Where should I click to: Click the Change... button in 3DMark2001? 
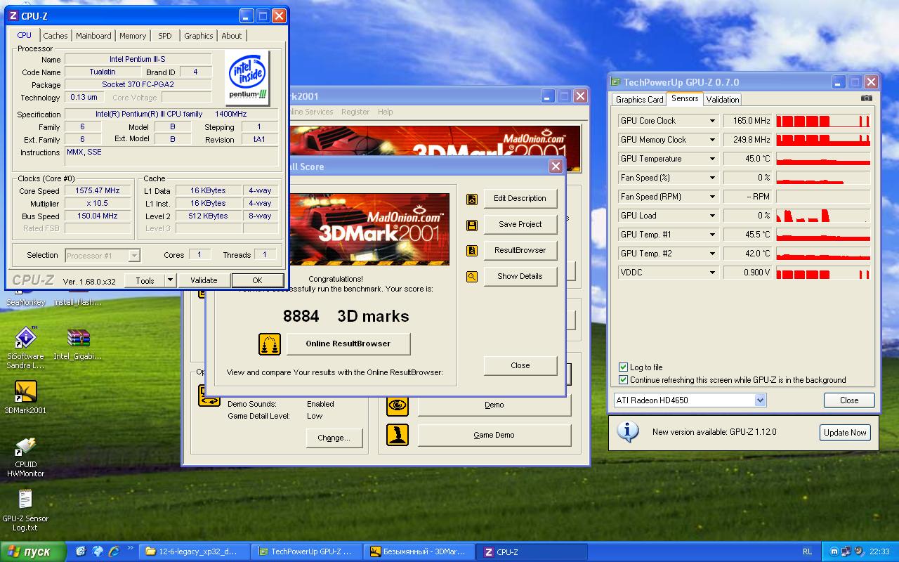(x=334, y=438)
